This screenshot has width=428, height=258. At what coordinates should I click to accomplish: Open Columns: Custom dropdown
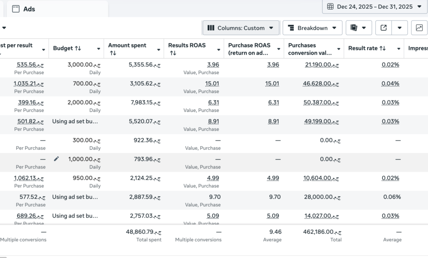241,28
